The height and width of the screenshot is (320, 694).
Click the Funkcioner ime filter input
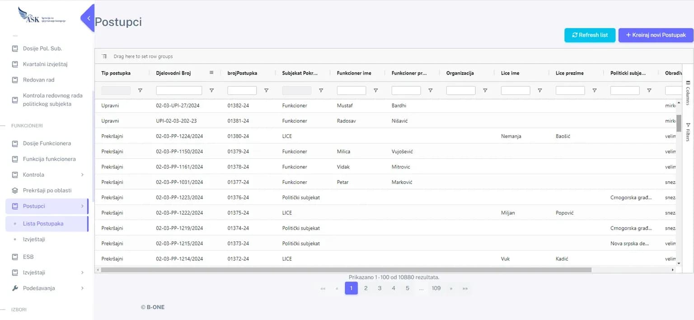pos(351,90)
